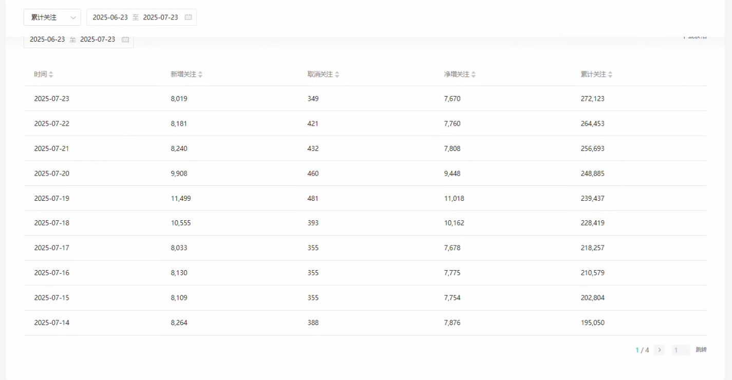Image resolution: width=732 pixels, height=380 pixels.
Task: Click net gain value 7,760
Action: pyautogui.click(x=452, y=124)
